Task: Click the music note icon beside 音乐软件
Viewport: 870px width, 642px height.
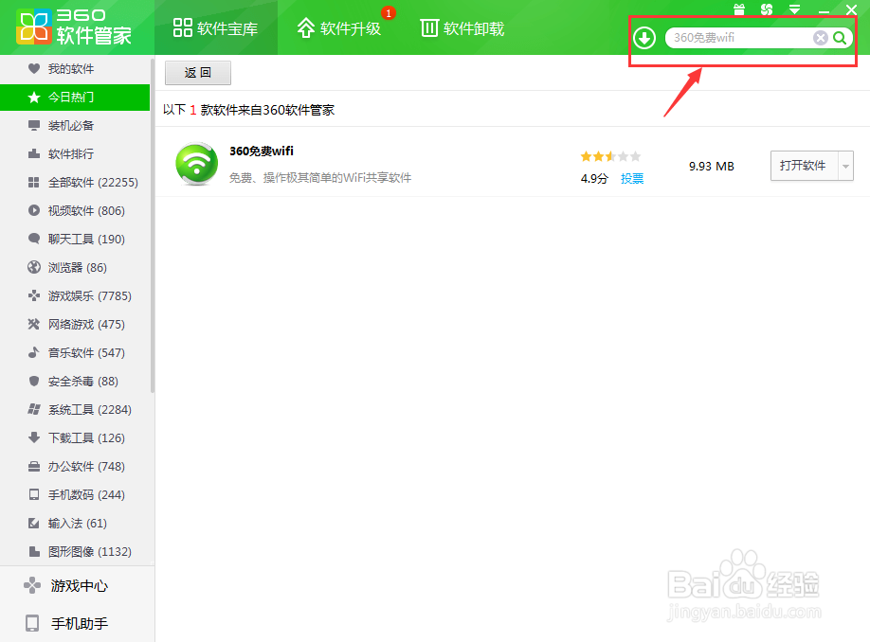Action: coord(34,352)
